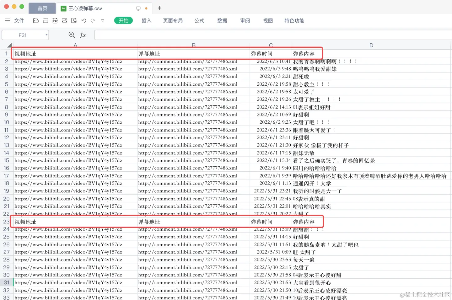
Task: Click cell 弹幕地址 in row 1
Action: (194, 54)
